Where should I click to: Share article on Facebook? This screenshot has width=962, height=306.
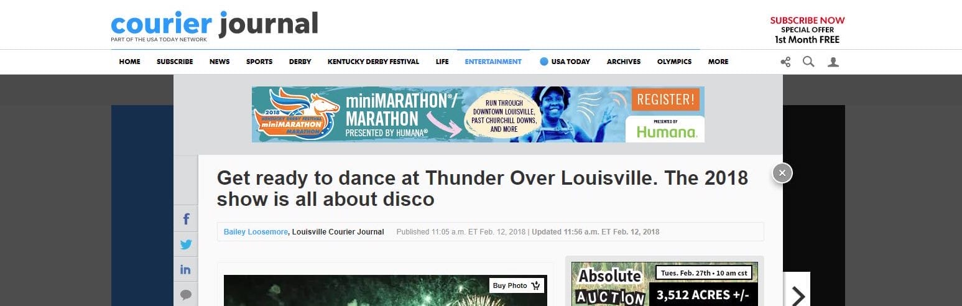(185, 219)
